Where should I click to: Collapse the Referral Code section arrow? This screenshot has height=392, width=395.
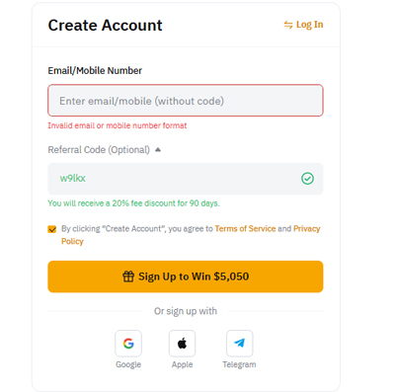(x=158, y=150)
